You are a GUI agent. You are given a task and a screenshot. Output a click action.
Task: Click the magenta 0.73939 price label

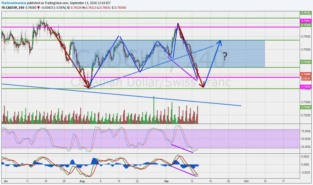306,86
